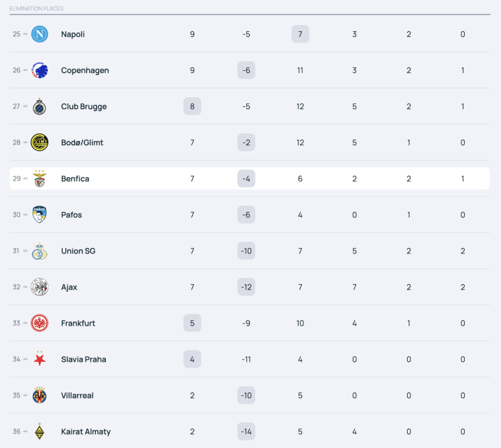501x448 pixels.
Task: Click the Kairat Almaty crest
Action: pyautogui.click(x=40, y=431)
